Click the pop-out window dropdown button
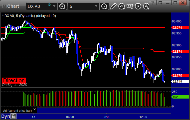 coord(160,3)
